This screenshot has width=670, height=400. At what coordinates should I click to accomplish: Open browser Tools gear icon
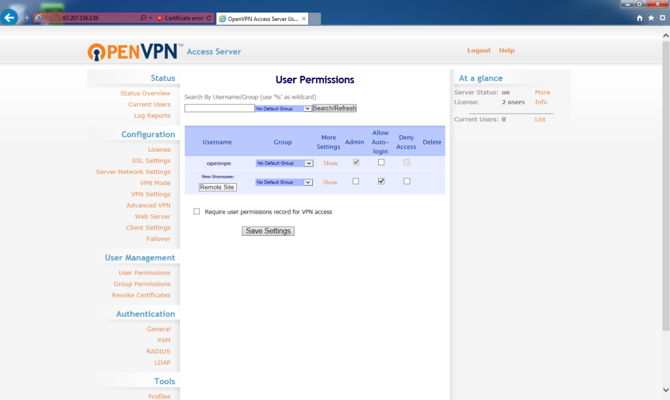pyautogui.click(x=662, y=18)
